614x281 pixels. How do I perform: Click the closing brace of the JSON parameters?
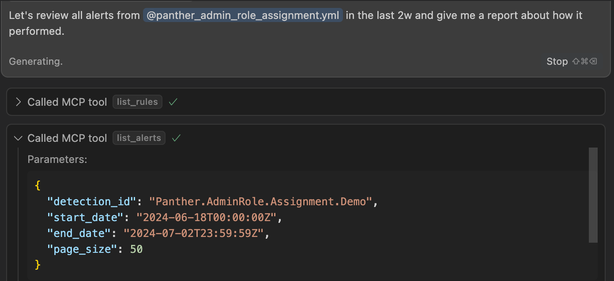point(38,265)
